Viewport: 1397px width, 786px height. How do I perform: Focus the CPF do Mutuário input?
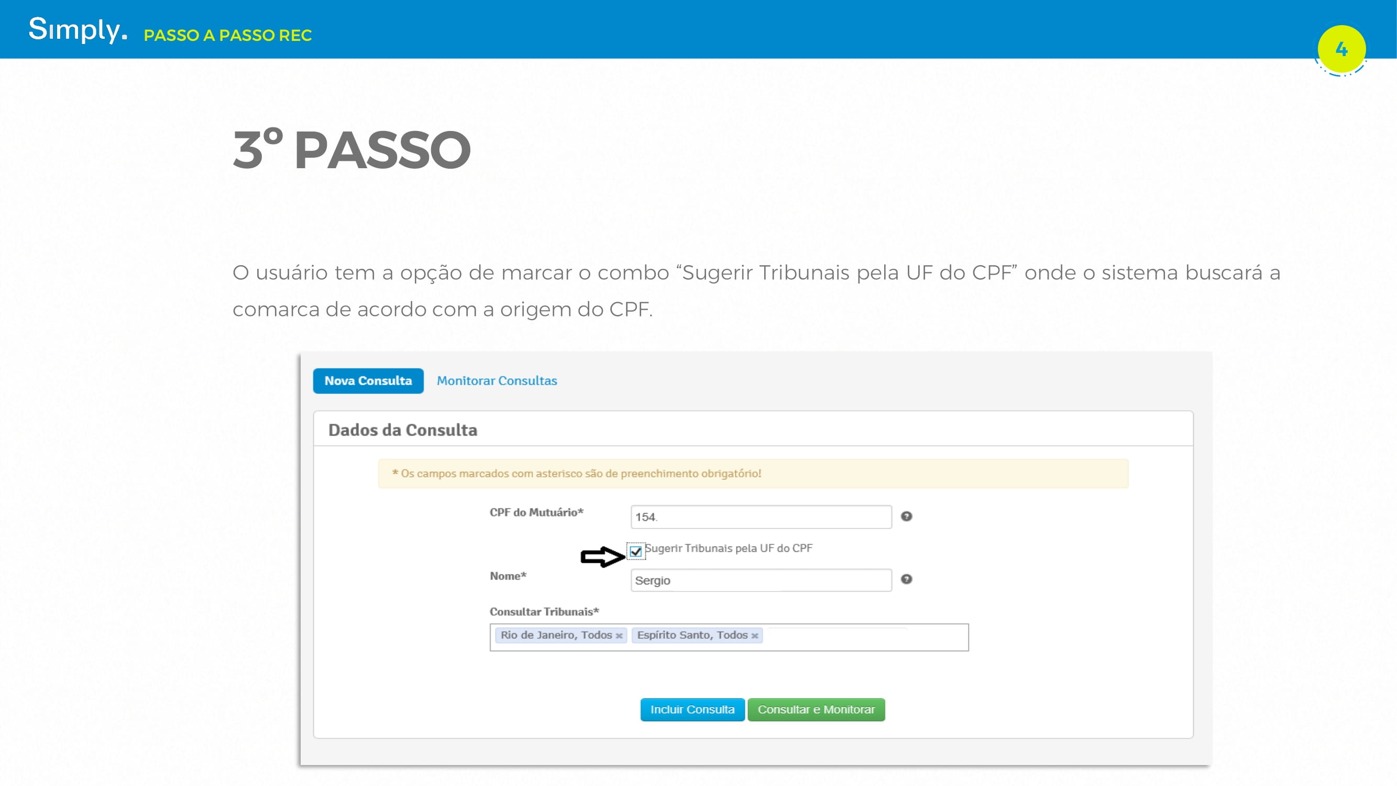click(x=761, y=517)
